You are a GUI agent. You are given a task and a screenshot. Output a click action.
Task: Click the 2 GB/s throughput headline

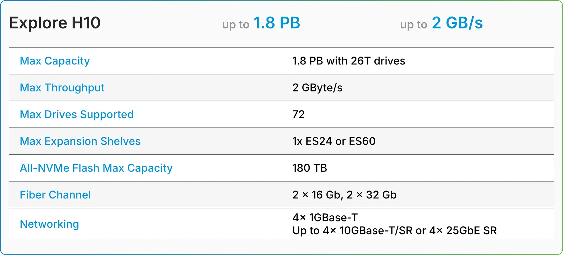(457, 23)
